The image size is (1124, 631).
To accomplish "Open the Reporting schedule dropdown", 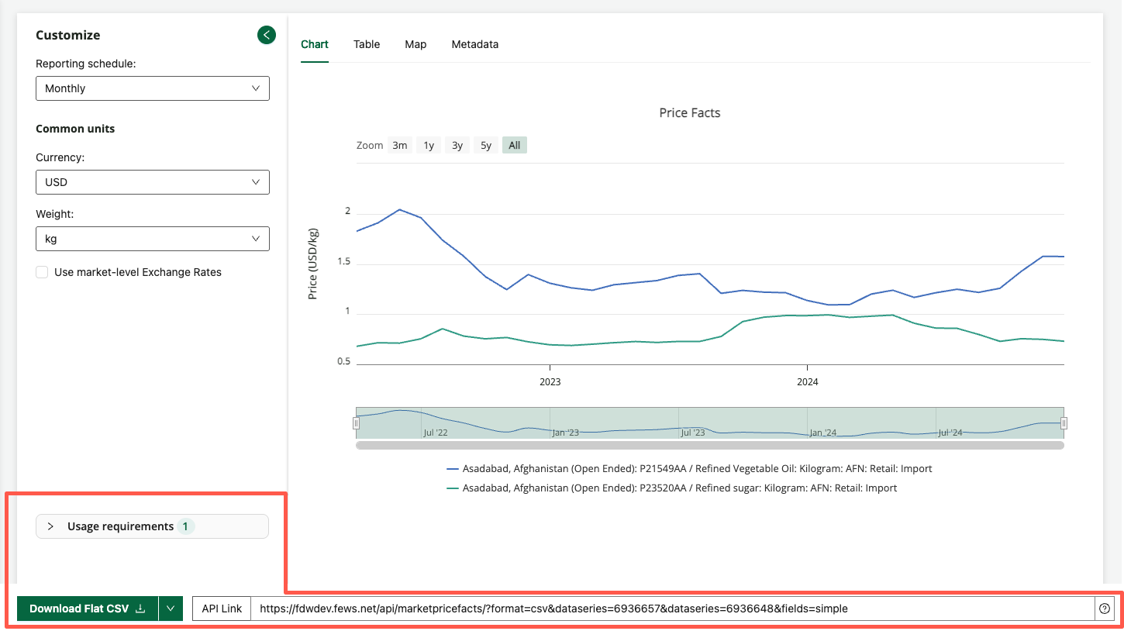I will coord(152,88).
